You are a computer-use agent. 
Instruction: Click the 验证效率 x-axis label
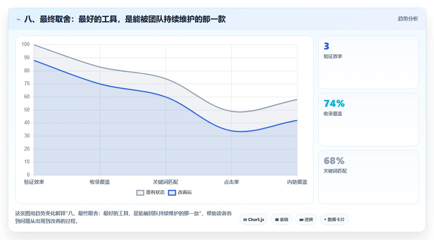(x=34, y=182)
